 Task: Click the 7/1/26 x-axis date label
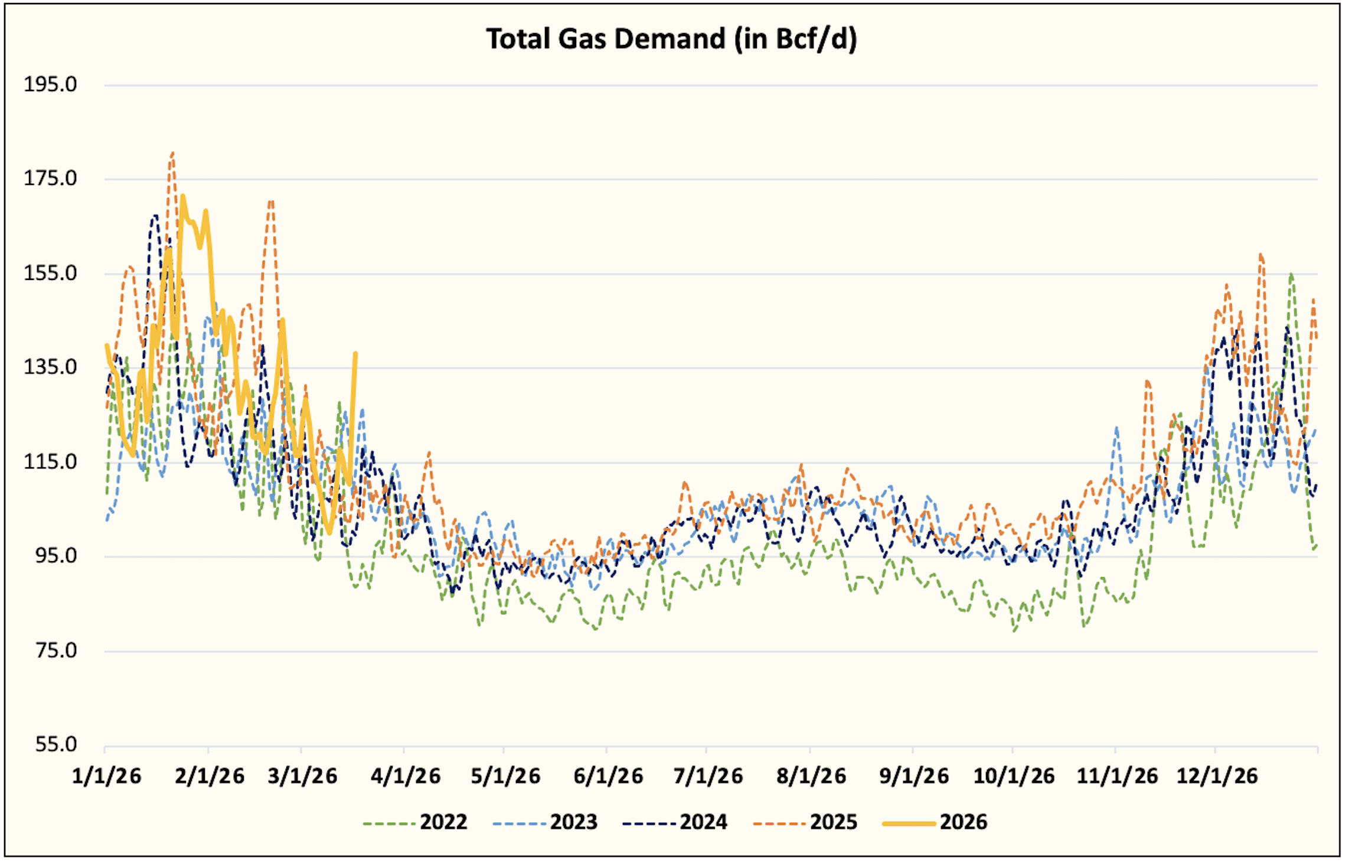[708, 777]
